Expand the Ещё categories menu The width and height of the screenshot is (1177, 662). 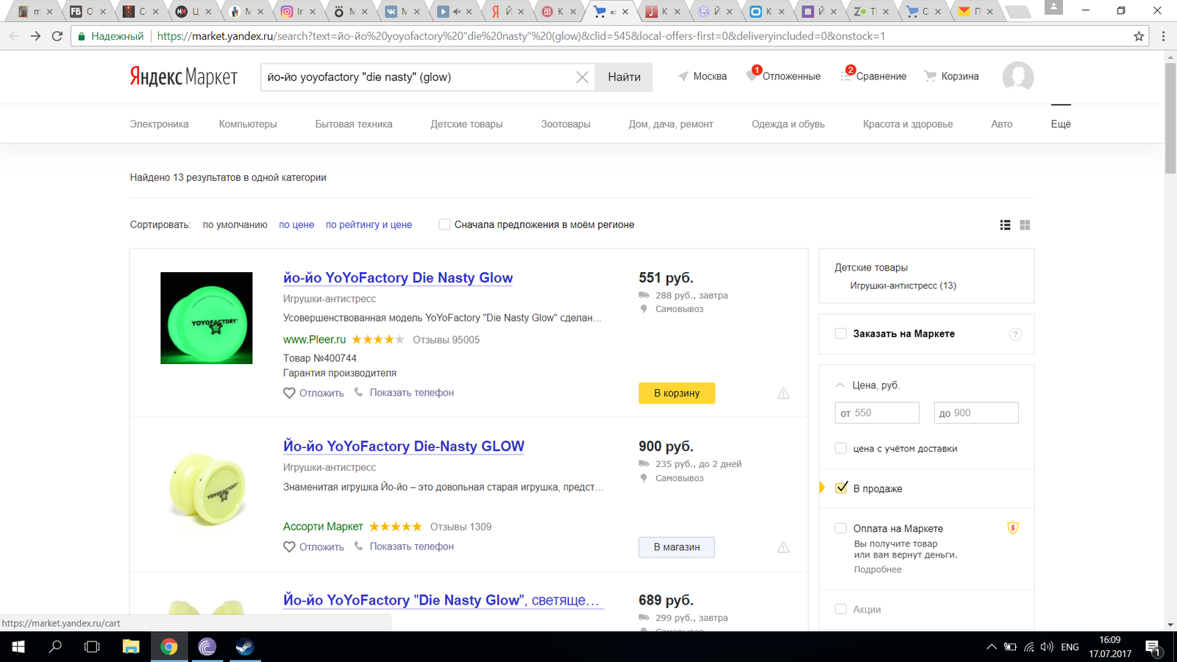click(x=1061, y=124)
